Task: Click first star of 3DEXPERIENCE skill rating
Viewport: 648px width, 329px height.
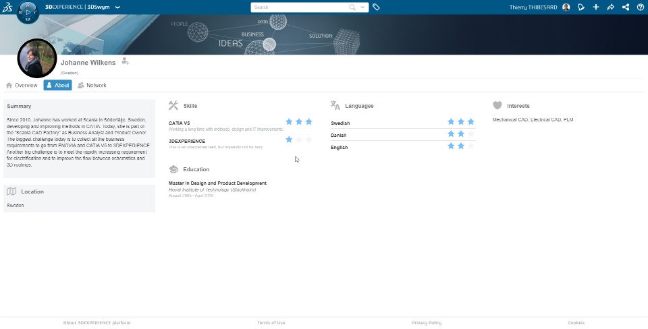Action: (289, 140)
